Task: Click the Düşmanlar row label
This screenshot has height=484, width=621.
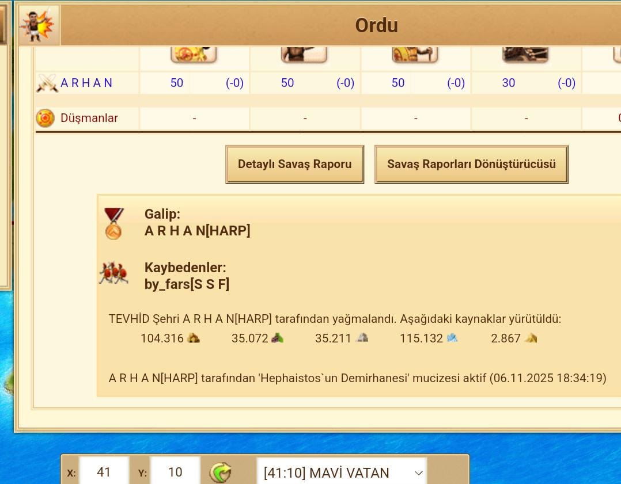Action: pos(89,118)
